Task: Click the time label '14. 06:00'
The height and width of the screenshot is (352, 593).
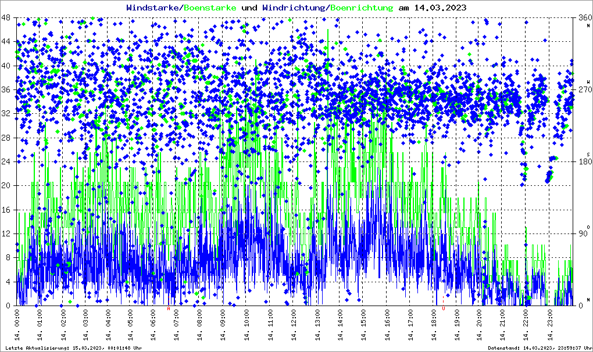Action: coord(153,325)
